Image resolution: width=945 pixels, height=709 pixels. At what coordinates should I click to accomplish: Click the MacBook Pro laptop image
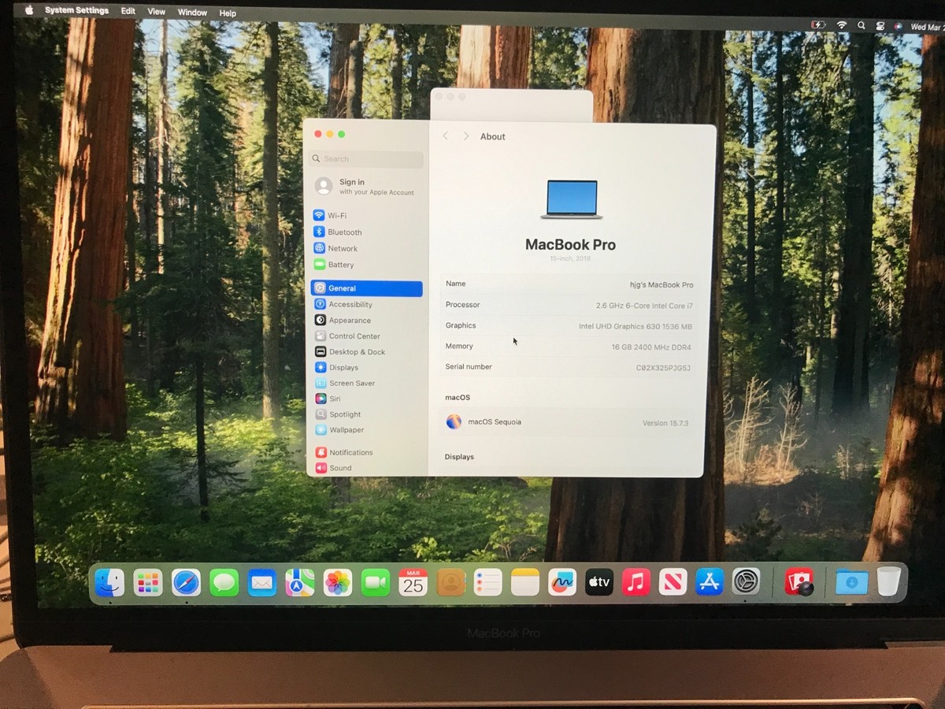coord(572,199)
